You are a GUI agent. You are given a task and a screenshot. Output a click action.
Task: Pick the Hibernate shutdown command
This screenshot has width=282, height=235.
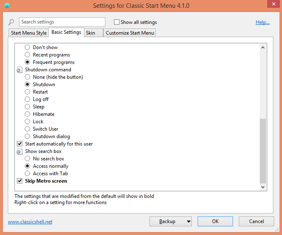tap(27, 114)
